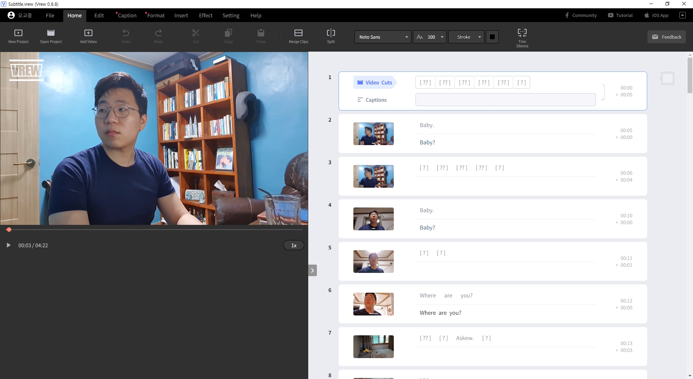Click the 'Baby.' word in clip 4
Screen dimensions: 693x379
(x=427, y=210)
